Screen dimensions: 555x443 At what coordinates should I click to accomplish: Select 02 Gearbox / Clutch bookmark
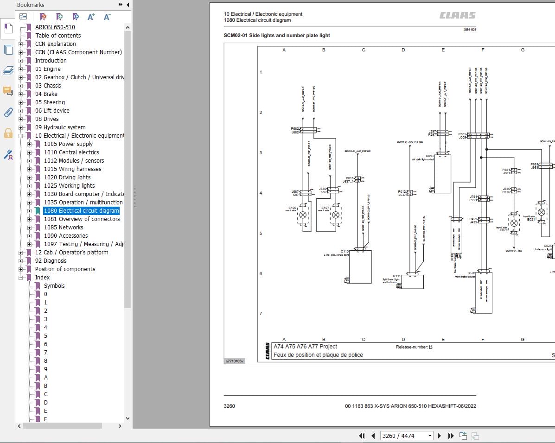pyautogui.click(x=80, y=77)
